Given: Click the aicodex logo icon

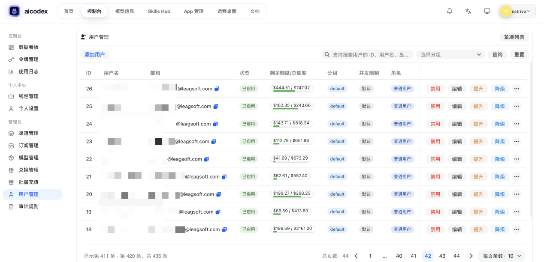Looking at the screenshot, I should coord(14,11).
